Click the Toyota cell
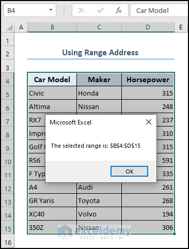 pyautogui.click(x=99, y=200)
